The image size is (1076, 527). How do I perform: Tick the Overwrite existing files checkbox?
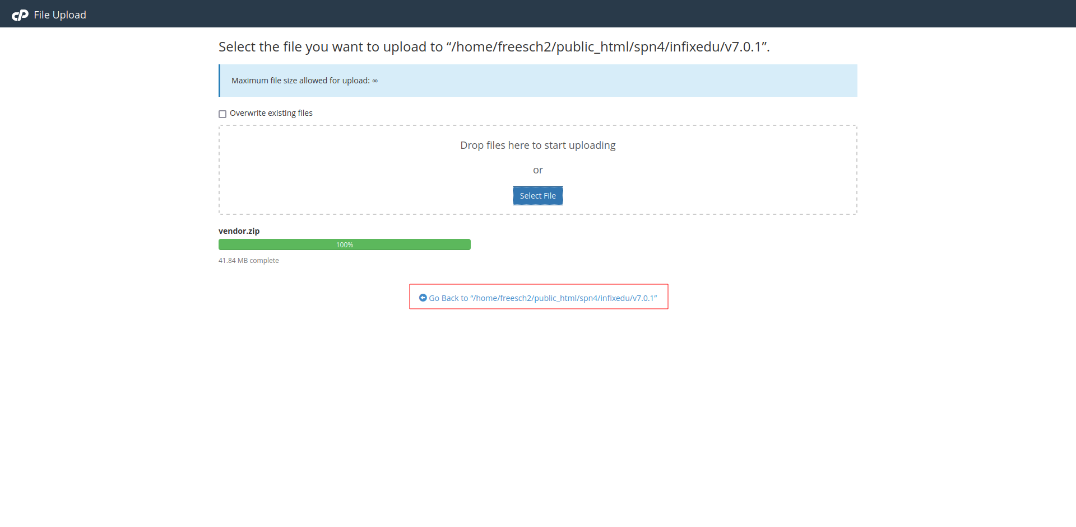point(222,114)
